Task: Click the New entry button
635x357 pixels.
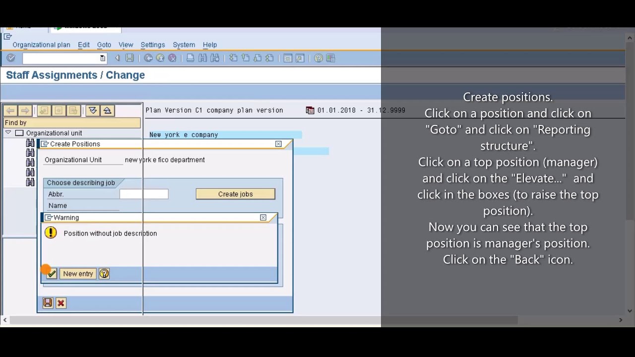Action: click(x=78, y=274)
